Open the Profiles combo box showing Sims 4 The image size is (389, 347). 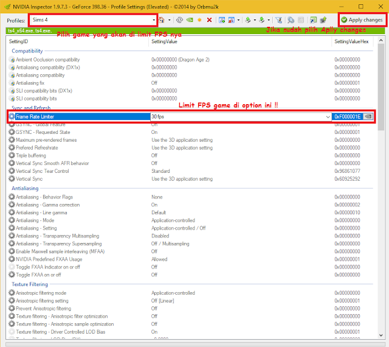(93, 20)
